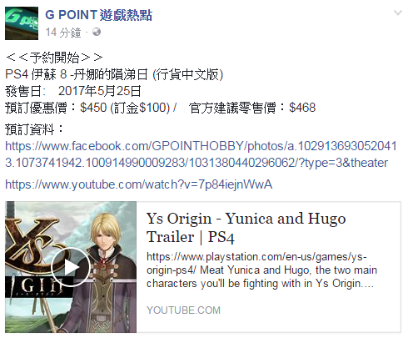
Task: Click the 予約開始 heading text
Action: click(54, 58)
